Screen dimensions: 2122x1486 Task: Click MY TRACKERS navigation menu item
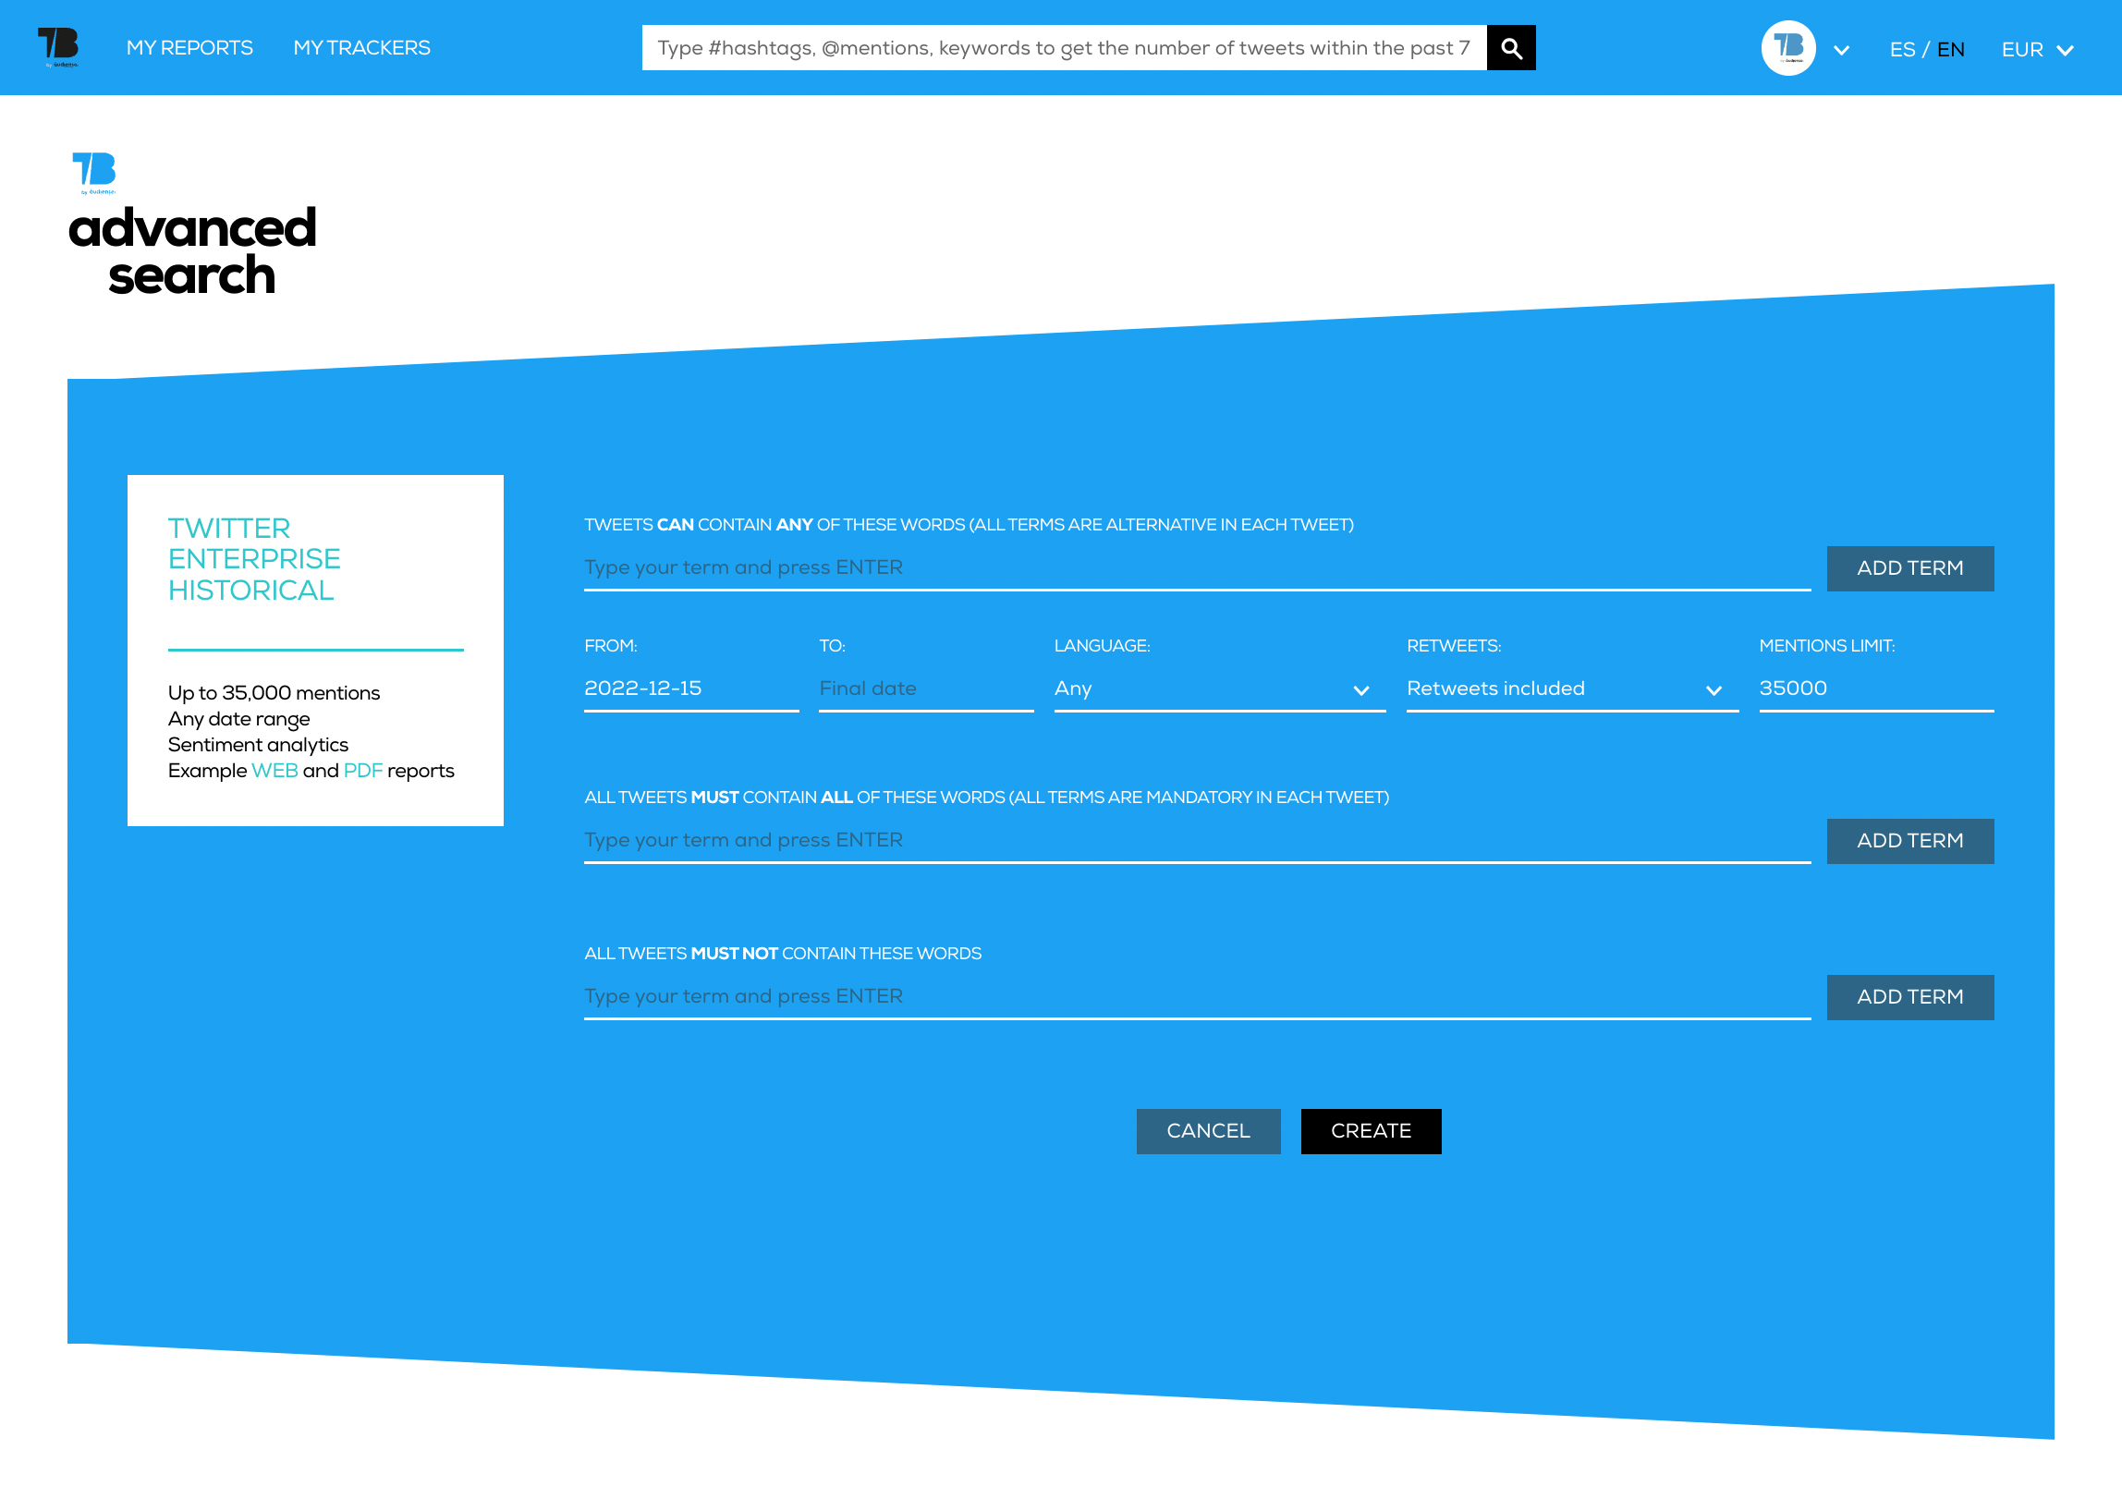click(361, 48)
